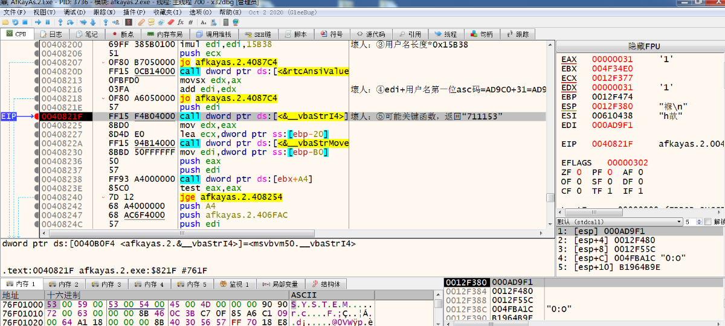Click the 隐藏FPU button
The height and width of the screenshot is (326, 725).
pyautogui.click(x=640, y=46)
